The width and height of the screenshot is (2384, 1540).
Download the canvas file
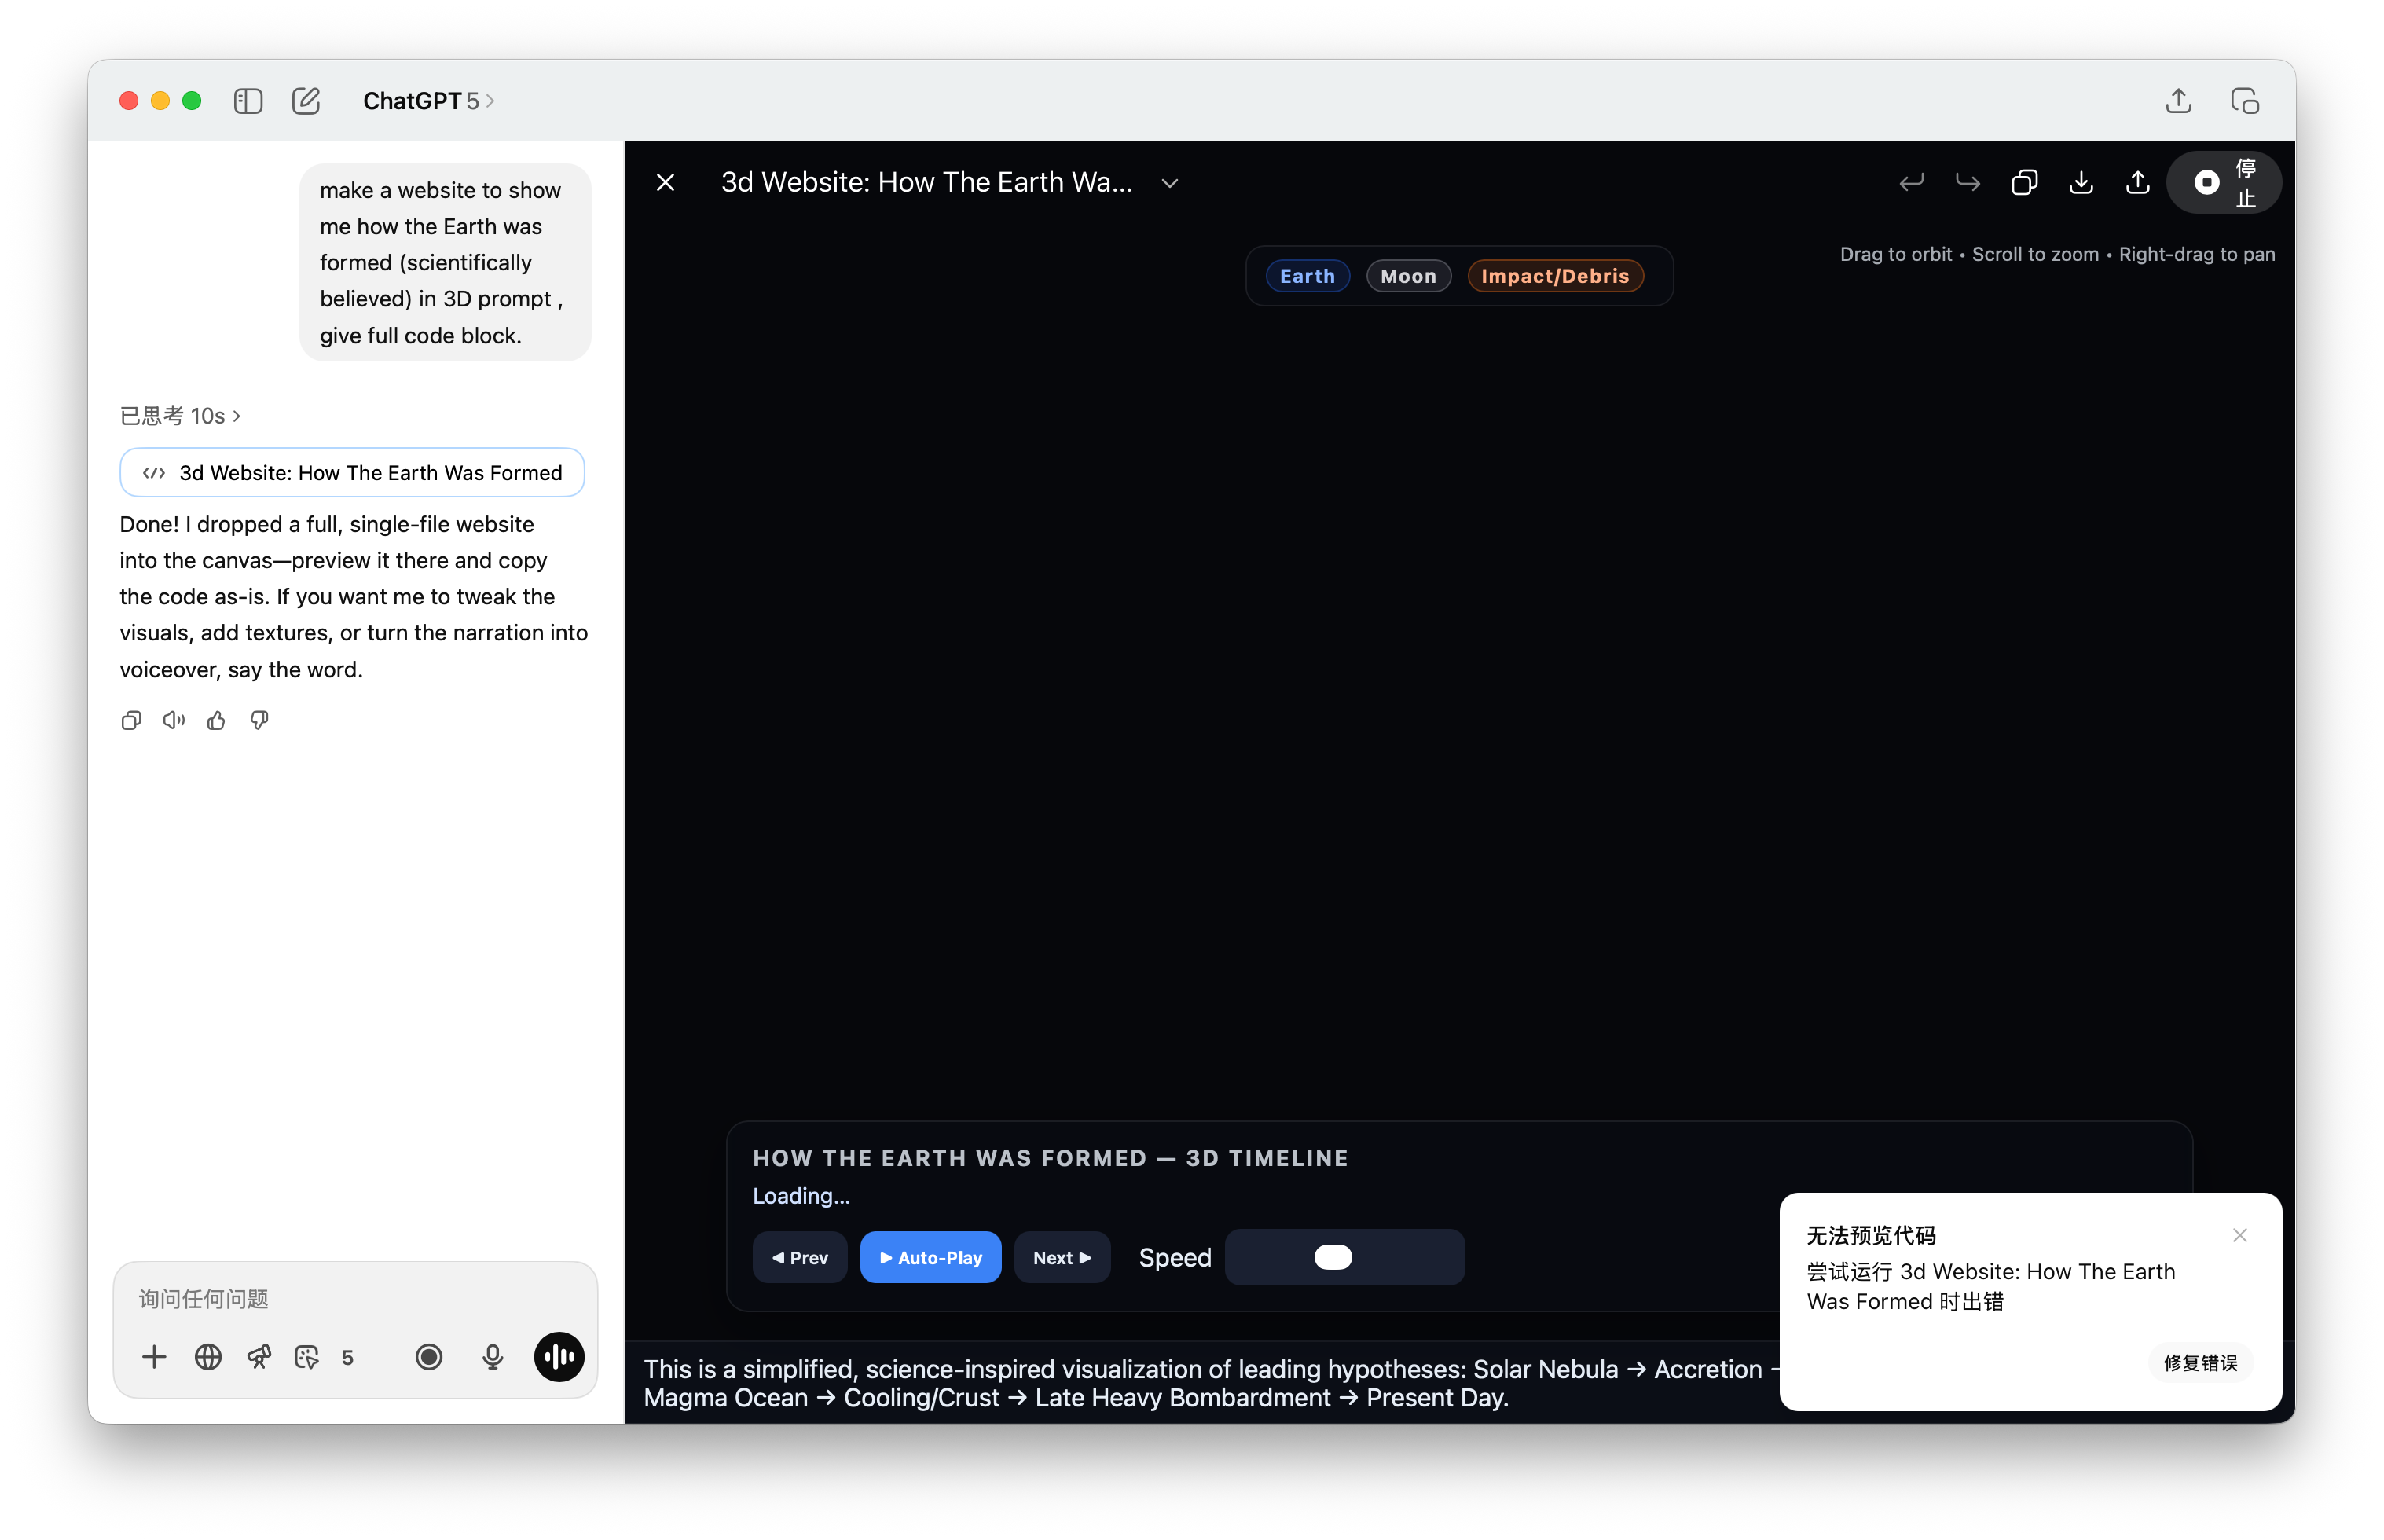coord(2081,182)
